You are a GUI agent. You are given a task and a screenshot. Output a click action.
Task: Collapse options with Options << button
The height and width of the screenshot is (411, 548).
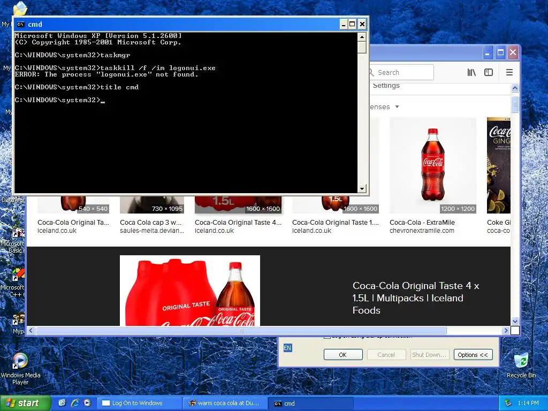pos(473,355)
